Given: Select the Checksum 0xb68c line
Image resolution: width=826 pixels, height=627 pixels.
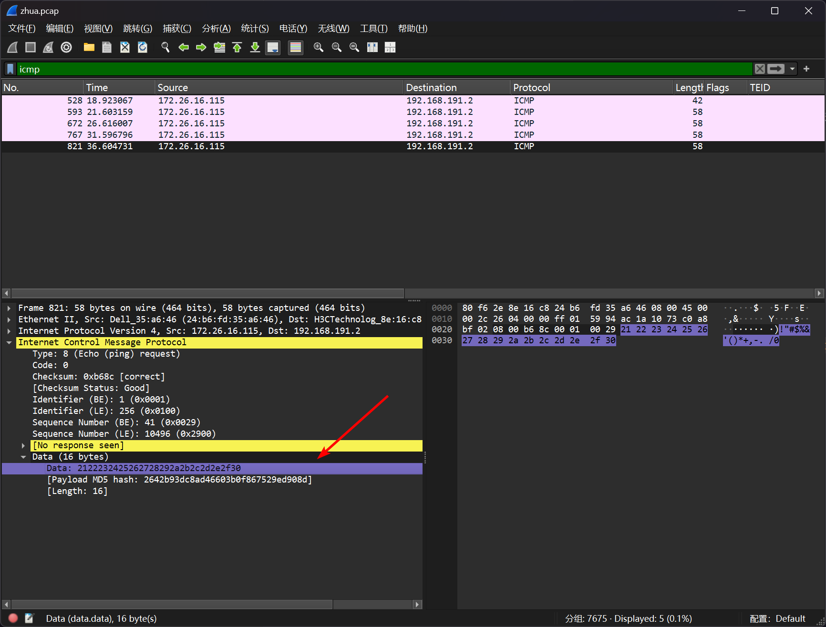Looking at the screenshot, I should click(x=99, y=377).
